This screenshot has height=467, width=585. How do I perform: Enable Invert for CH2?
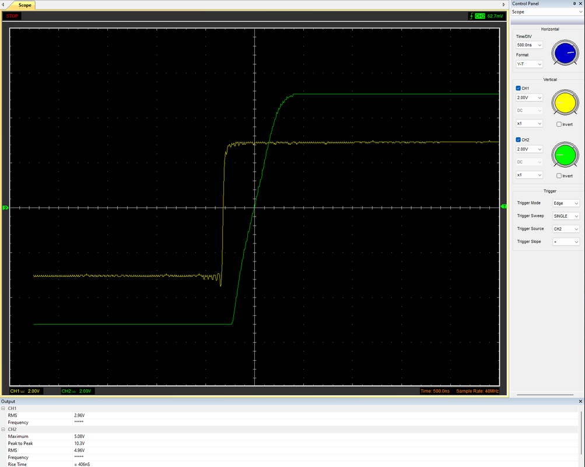559,176
